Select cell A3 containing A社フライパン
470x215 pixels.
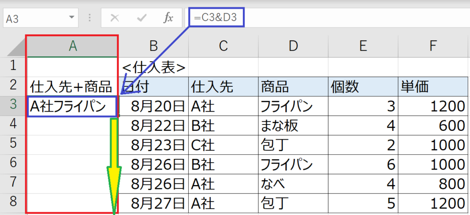(72, 106)
